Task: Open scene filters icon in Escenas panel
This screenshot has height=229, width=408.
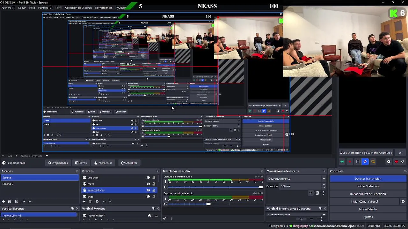Action: point(17,201)
